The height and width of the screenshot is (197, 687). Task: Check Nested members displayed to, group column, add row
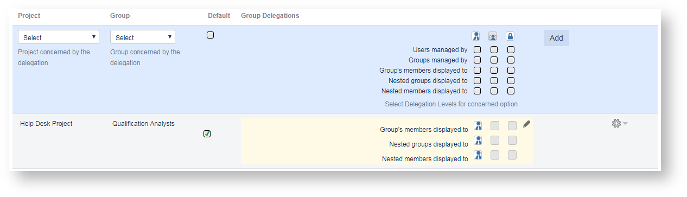(494, 91)
